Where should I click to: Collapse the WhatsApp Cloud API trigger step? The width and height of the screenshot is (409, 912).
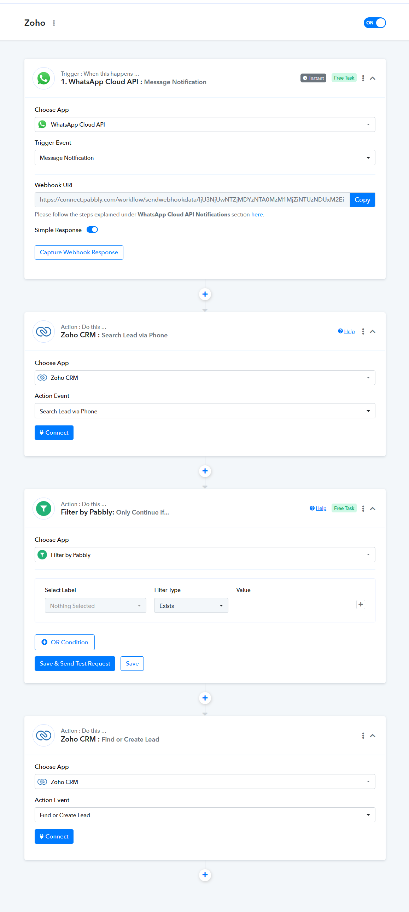pos(373,78)
